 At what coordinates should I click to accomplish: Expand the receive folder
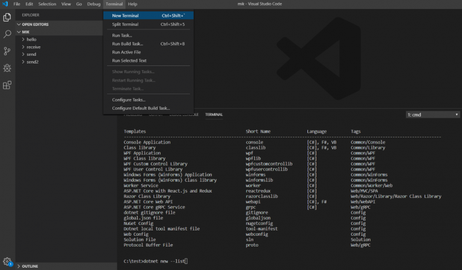pyautogui.click(x=33, y=47)
